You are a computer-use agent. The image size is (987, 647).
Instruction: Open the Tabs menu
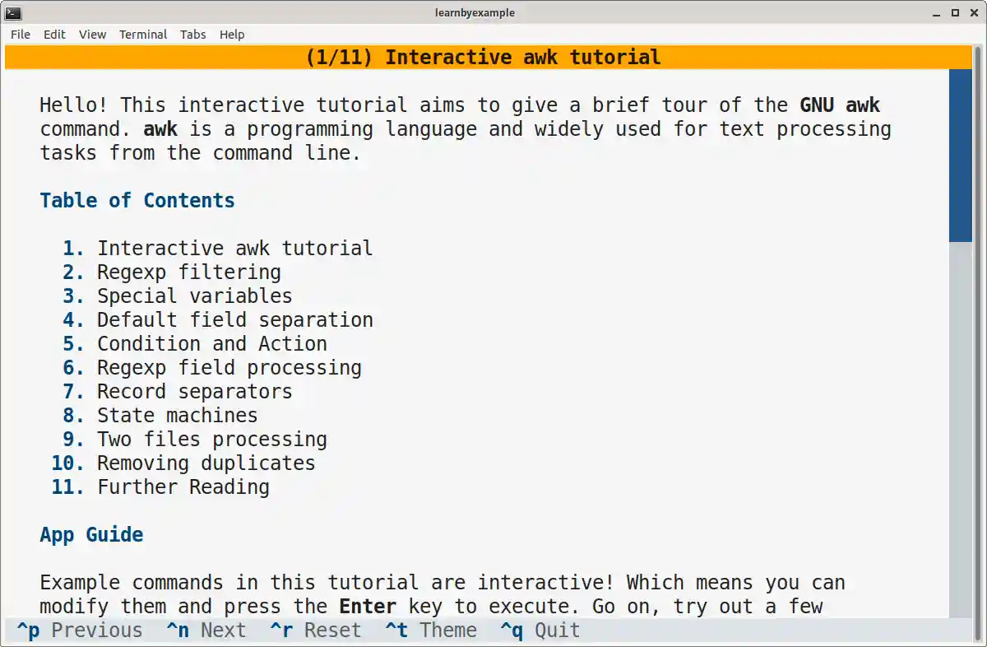click(x=193, y=35)
